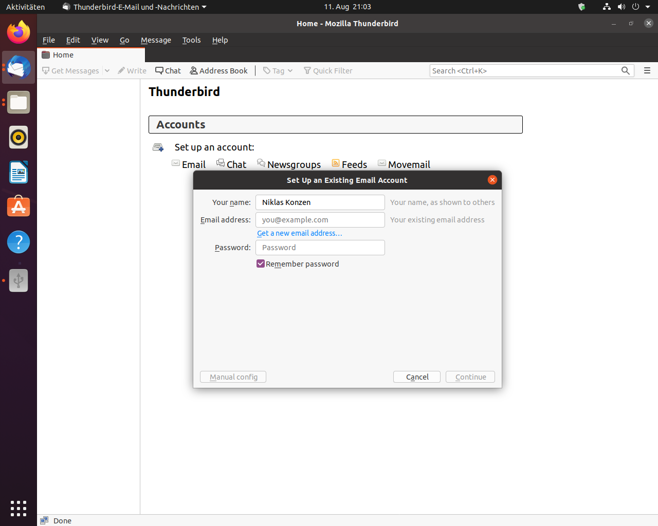658x526 pixels.
Task: Open the File menu
Action: (x=49, y=40)
